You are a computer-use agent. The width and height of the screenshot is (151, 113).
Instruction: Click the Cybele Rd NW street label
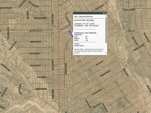tap(35, 66)
